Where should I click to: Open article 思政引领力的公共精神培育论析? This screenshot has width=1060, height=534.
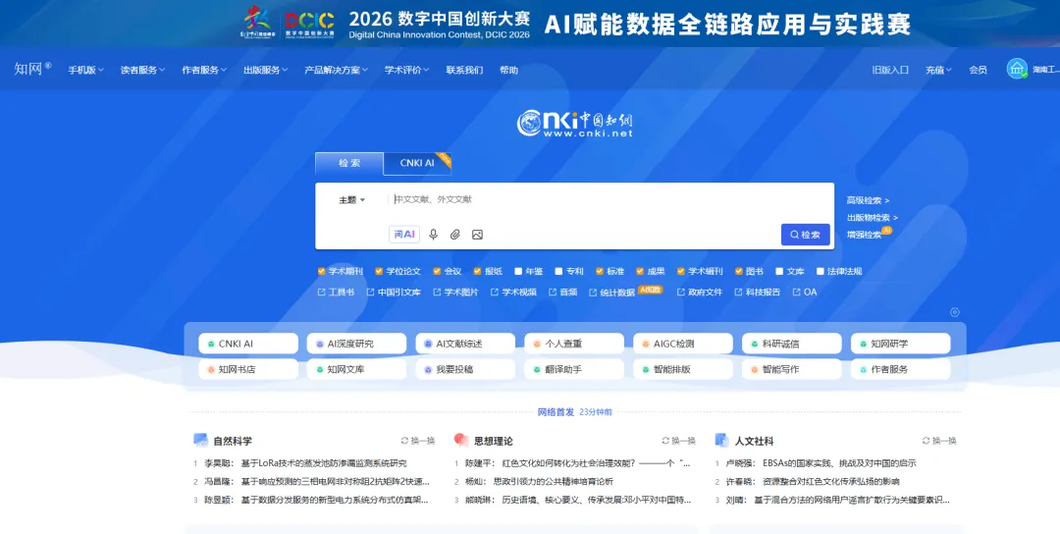[553, 481]
